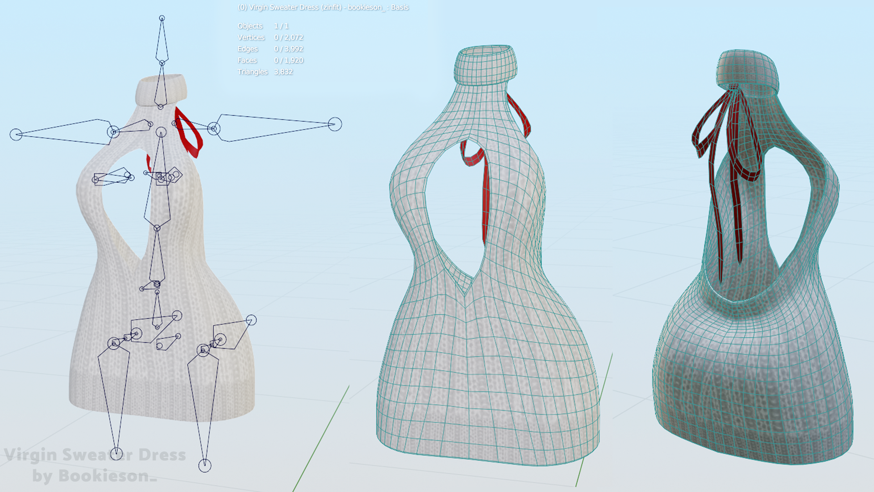Click the "Objects" statistics label
Viewport: 874px width, 492px height.
pos(250,26)
